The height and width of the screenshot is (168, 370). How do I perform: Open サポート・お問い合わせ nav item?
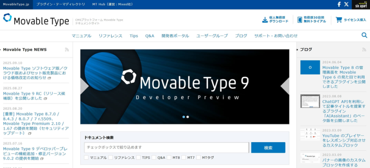point(276,36)
